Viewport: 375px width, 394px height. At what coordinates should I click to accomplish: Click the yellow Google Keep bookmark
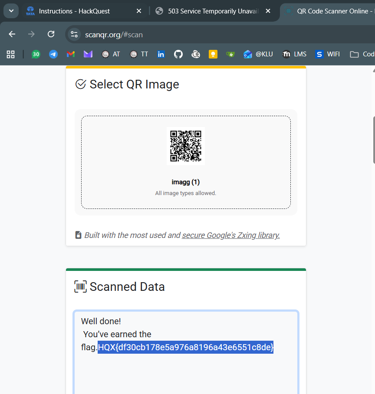click(x=213, y=54)
